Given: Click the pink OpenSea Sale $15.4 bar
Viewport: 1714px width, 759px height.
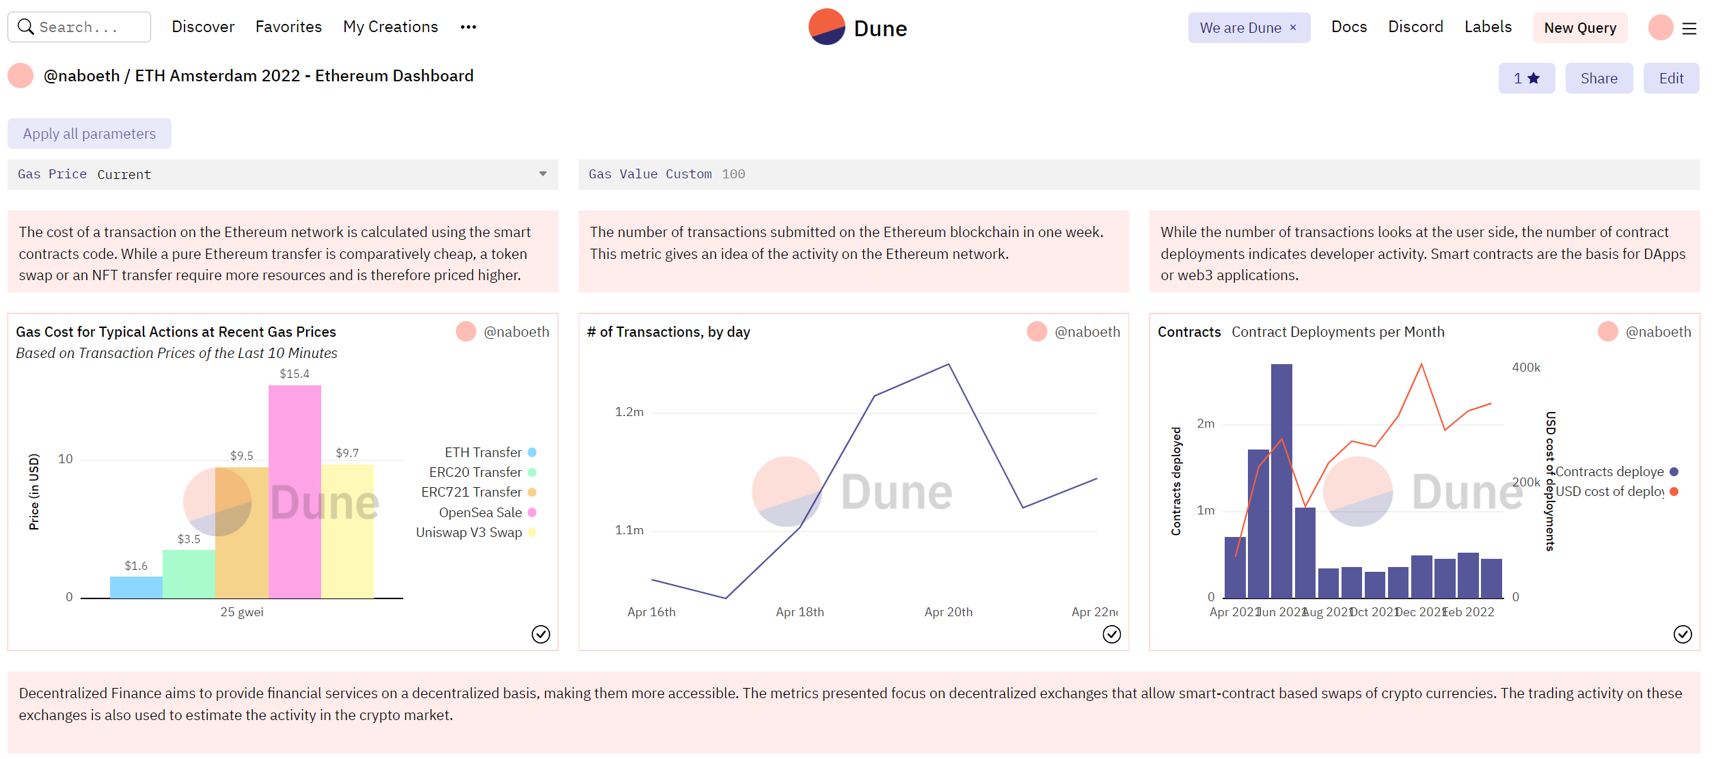Looking at the screenshot, I should pyautogui.click(x=295, y=492).
